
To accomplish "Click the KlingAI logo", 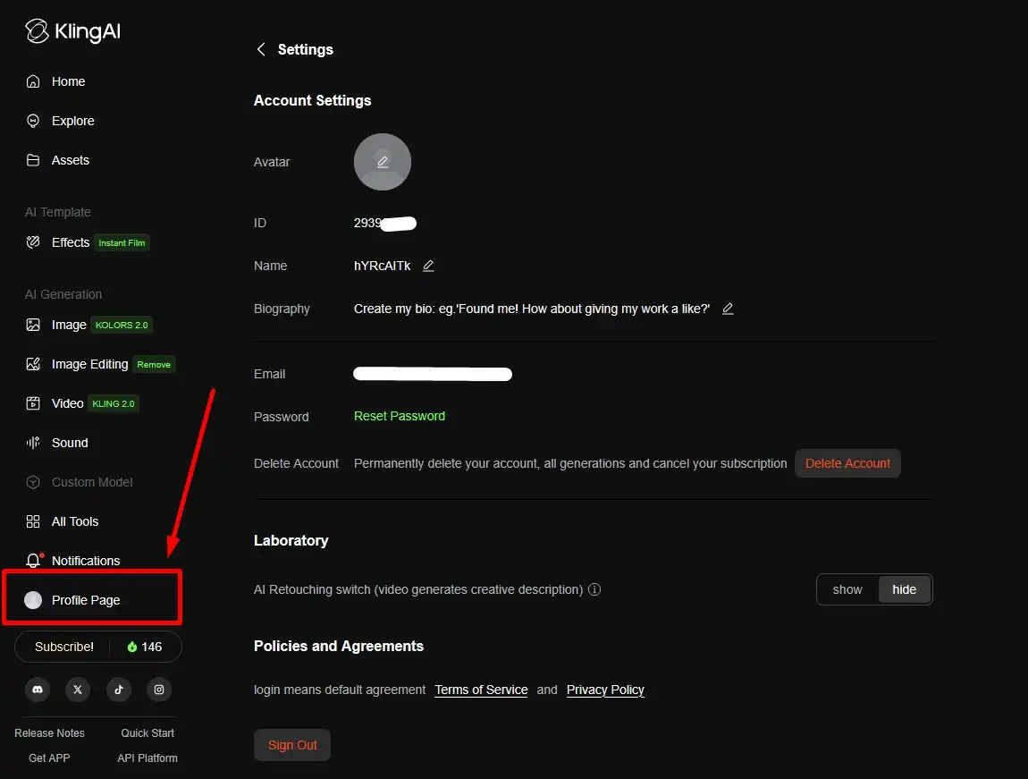I will [72, 30].
